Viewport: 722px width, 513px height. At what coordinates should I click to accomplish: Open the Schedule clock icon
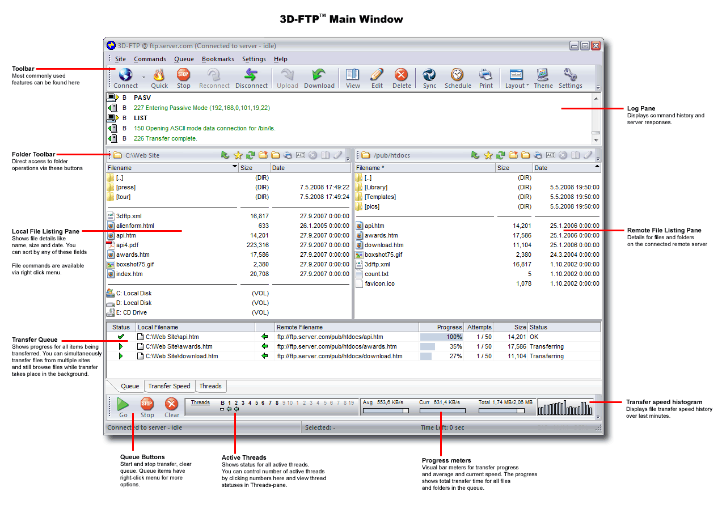457,75
